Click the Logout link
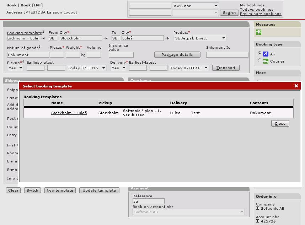This screenshot has width=305, height=225. 70,12
